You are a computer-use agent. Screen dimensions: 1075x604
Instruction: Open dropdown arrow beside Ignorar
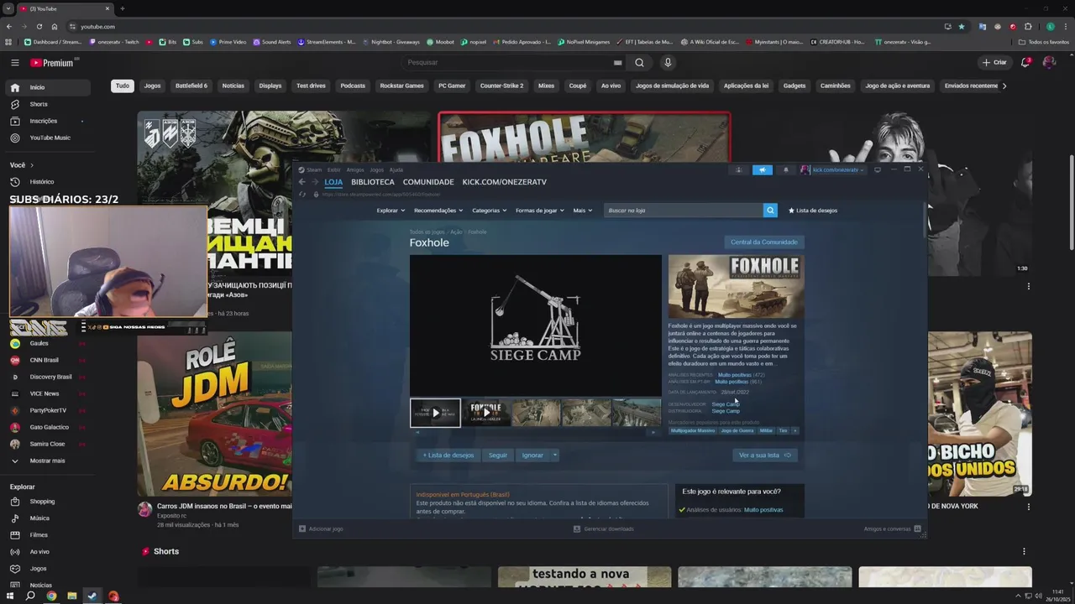point(554,455)
